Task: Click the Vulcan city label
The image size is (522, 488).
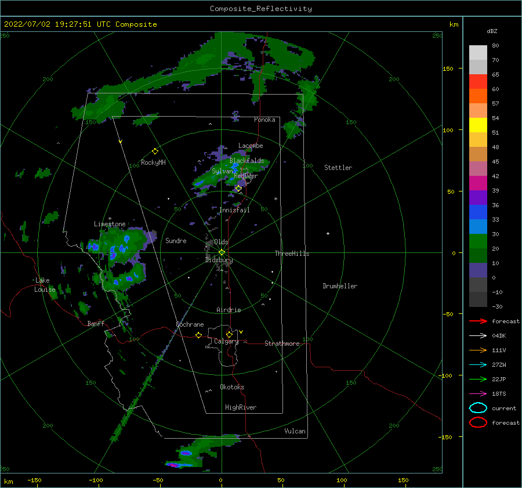Action: [295, 431]
